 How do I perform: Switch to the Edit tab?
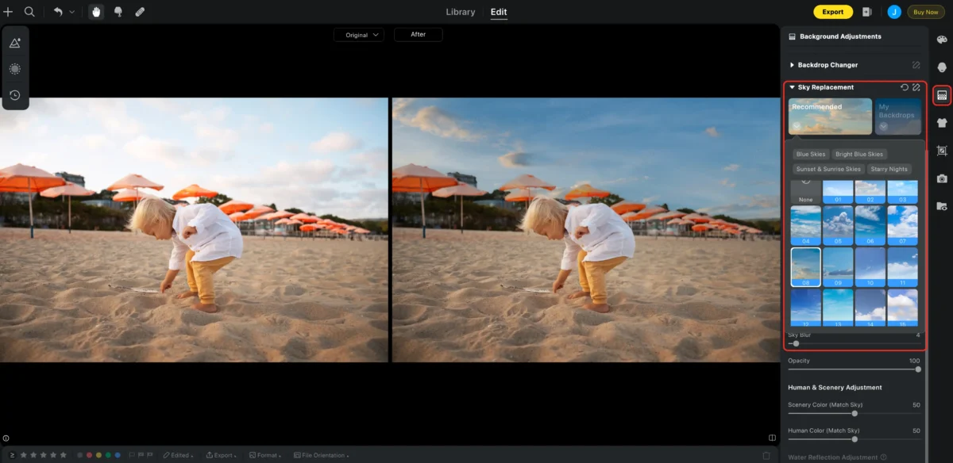tap(499, 12)
